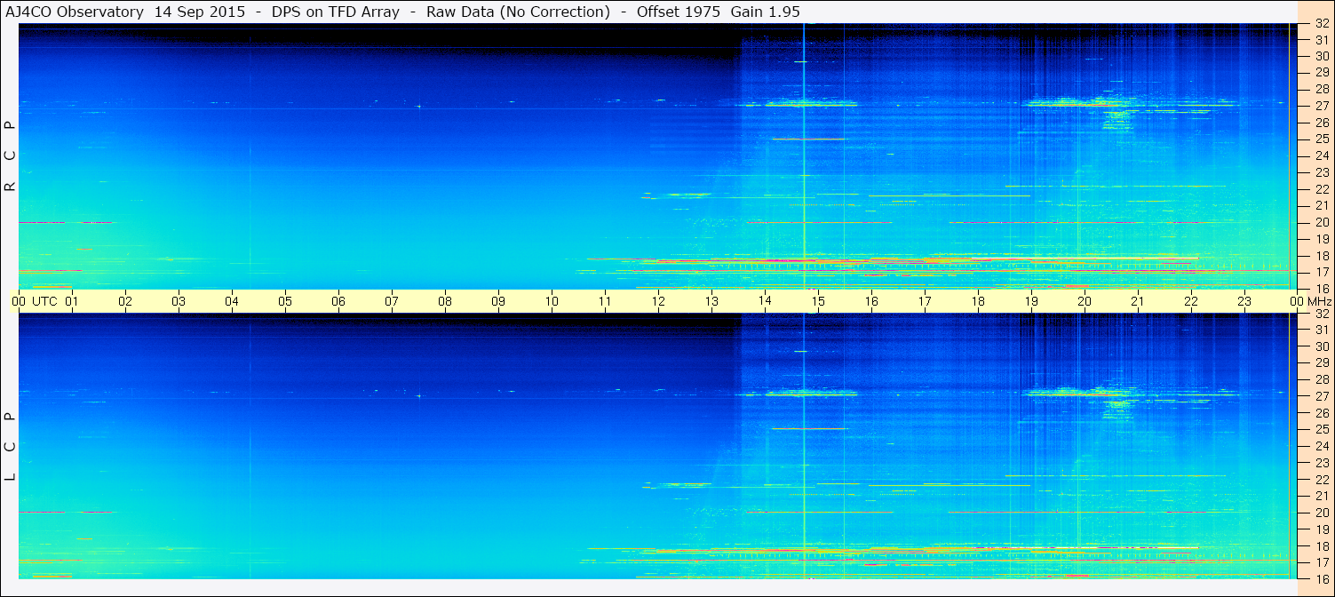Select the LCP panel's vertical label
The width and height of the screenshot is (1335, 597).
coord(10,447)
